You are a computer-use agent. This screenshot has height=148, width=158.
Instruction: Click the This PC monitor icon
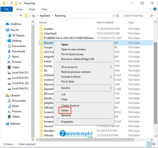7,30
